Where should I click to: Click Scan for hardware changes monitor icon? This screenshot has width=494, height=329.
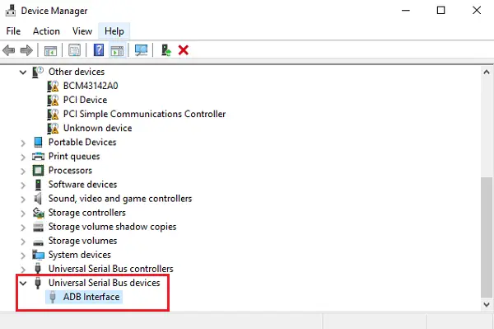141,50
